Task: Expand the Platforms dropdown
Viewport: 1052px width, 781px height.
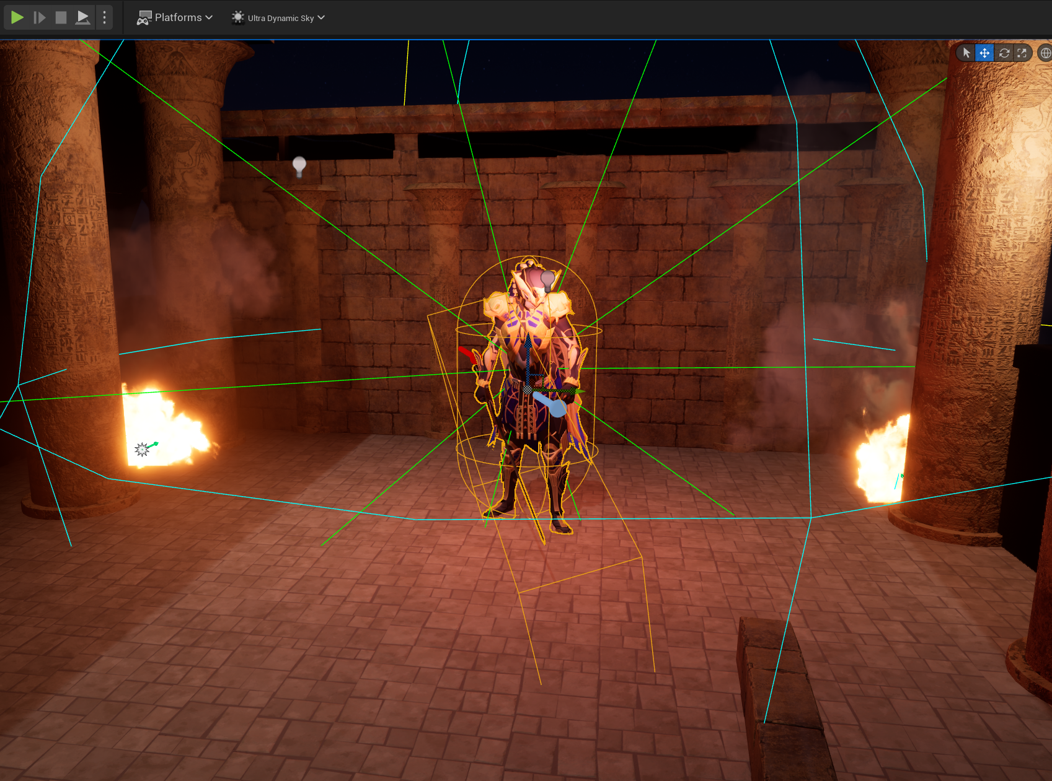Action: coord(175,17)
